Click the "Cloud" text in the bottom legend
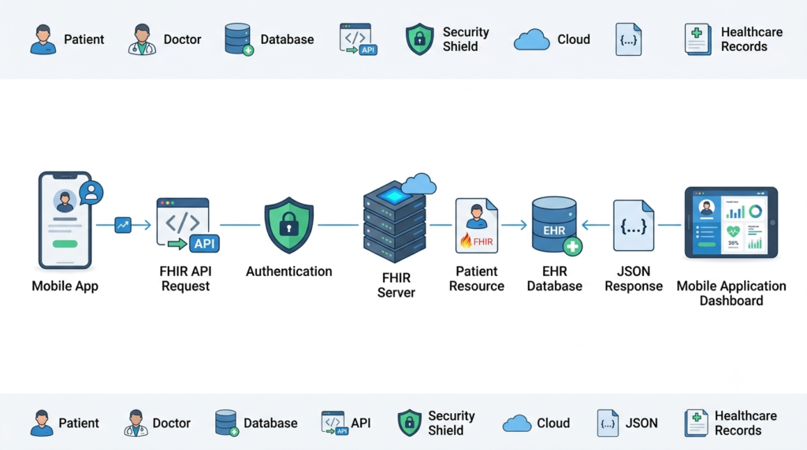 tap(553, 423)
